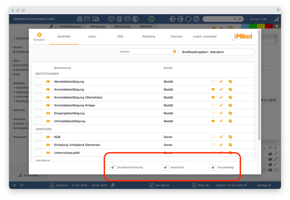Open Belegungen tab in background window
Screen dimensions: 290x200
[x=98, y=26]
